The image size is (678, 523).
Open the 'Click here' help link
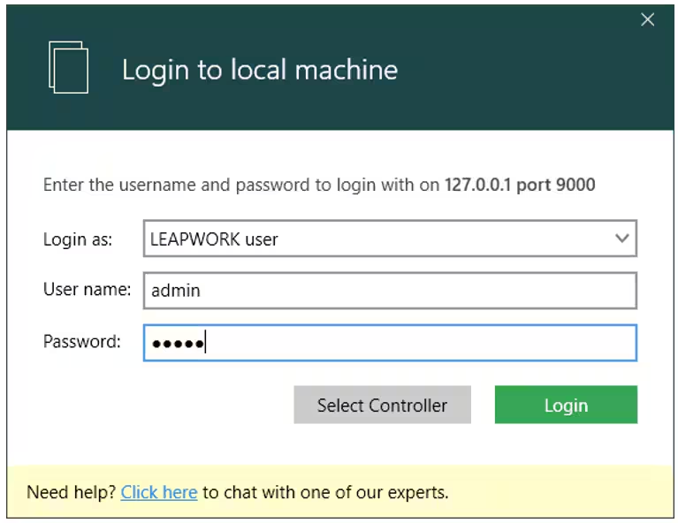(x=159, y=492)
